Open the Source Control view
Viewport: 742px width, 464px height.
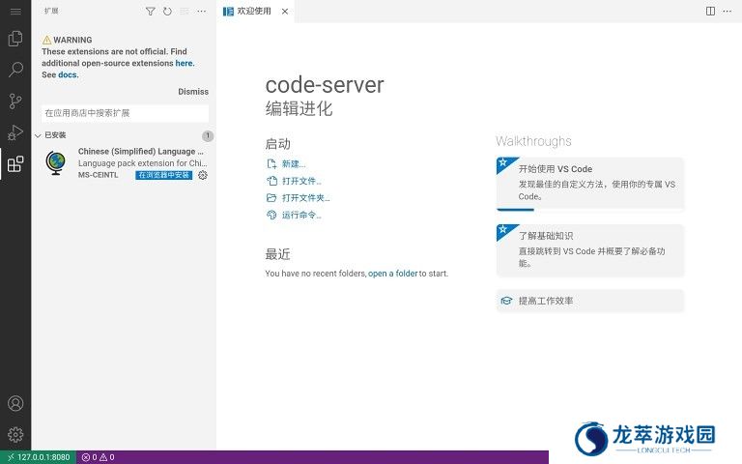(15, 101)
